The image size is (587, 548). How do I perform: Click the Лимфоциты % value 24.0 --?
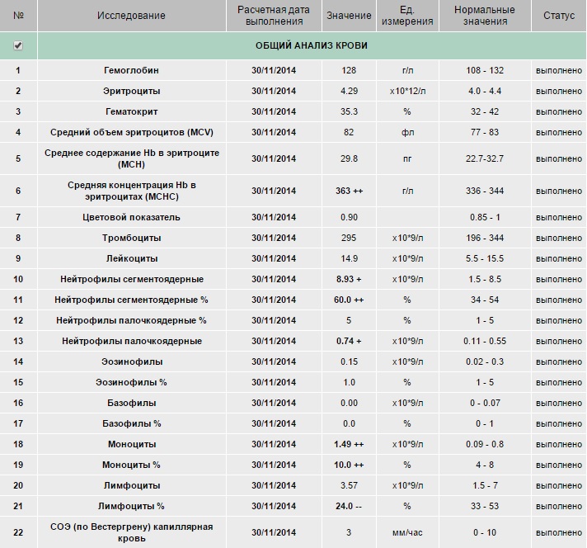[350, 506]
